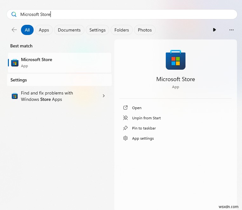Click the Microsoft Store title in preview pane
Viewport: 242px width, 210px height.
click(176, 79)
